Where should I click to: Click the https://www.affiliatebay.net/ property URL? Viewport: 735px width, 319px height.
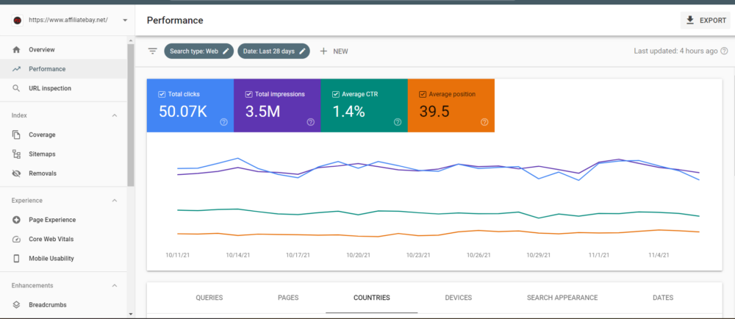pos(68,21)
